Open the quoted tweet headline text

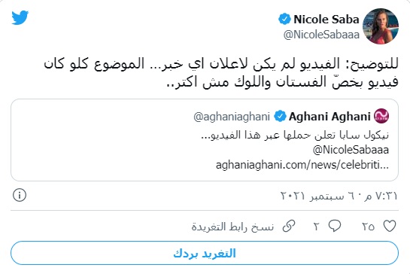click(x=295, y=135)
